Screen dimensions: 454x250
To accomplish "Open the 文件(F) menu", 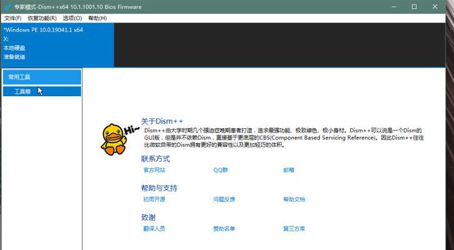I will tap(13, 18).
